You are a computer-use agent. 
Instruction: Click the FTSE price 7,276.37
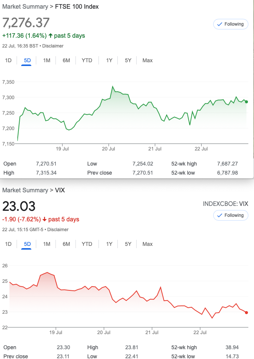coord(26,23)
